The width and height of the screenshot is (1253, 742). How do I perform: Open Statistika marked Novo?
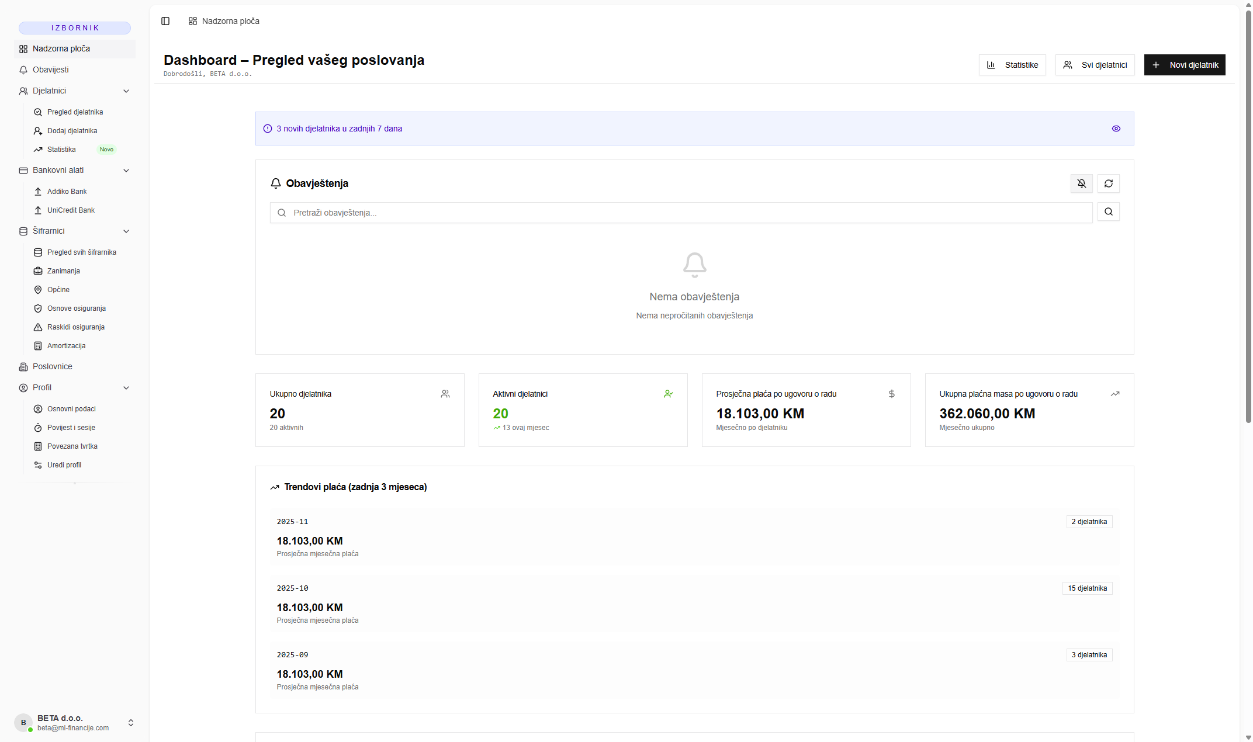[61, 150]
